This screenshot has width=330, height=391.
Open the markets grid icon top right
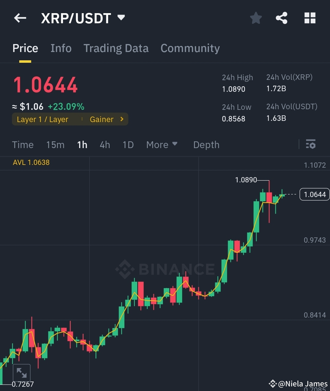coord(310,18)
